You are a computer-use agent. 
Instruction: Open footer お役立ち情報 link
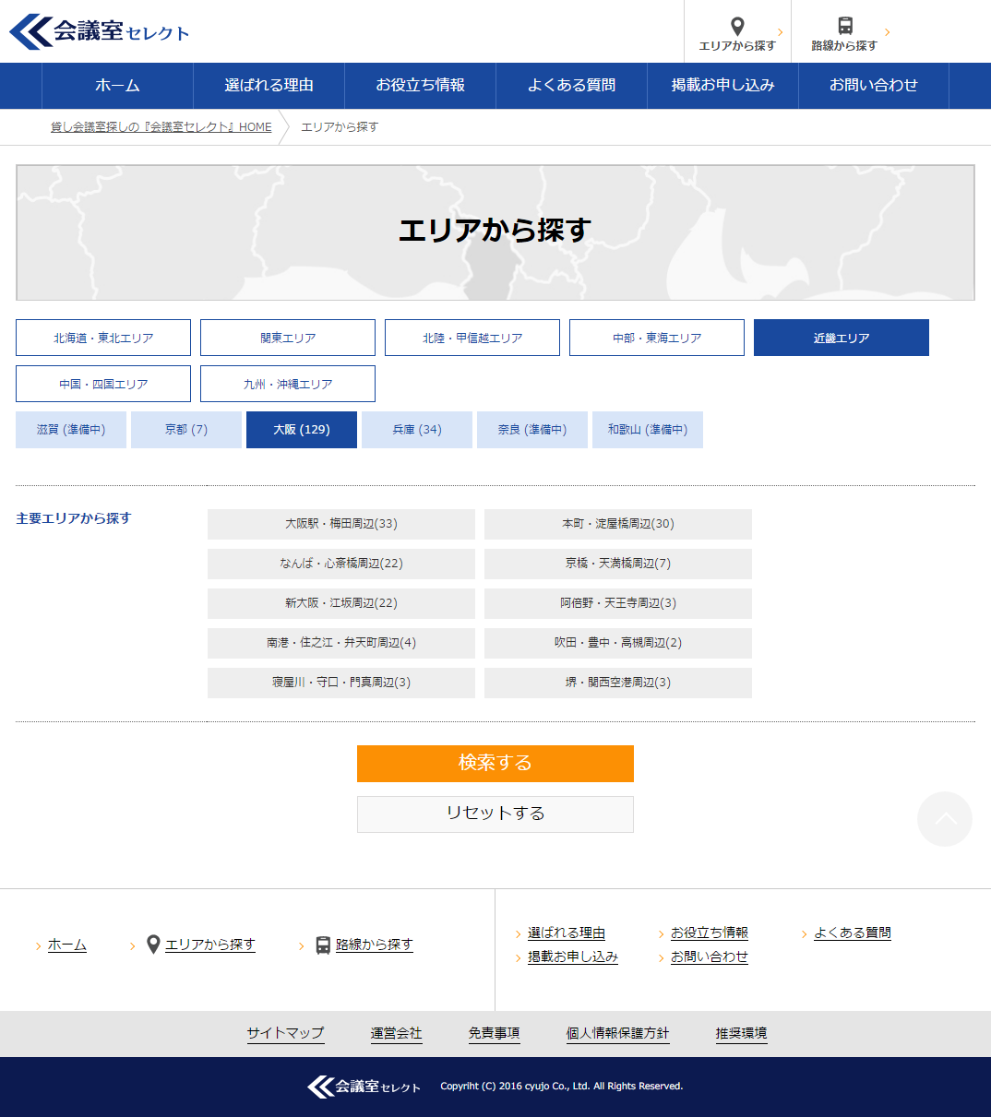tap(710, 933)
